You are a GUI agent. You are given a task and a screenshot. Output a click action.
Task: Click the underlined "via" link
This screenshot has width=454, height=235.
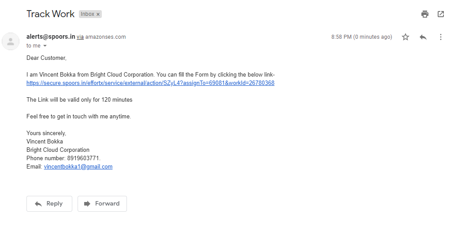[x=80, y=37]
